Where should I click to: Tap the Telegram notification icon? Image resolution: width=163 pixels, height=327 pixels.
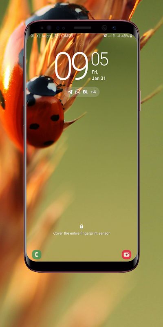(x=70, y=92)
